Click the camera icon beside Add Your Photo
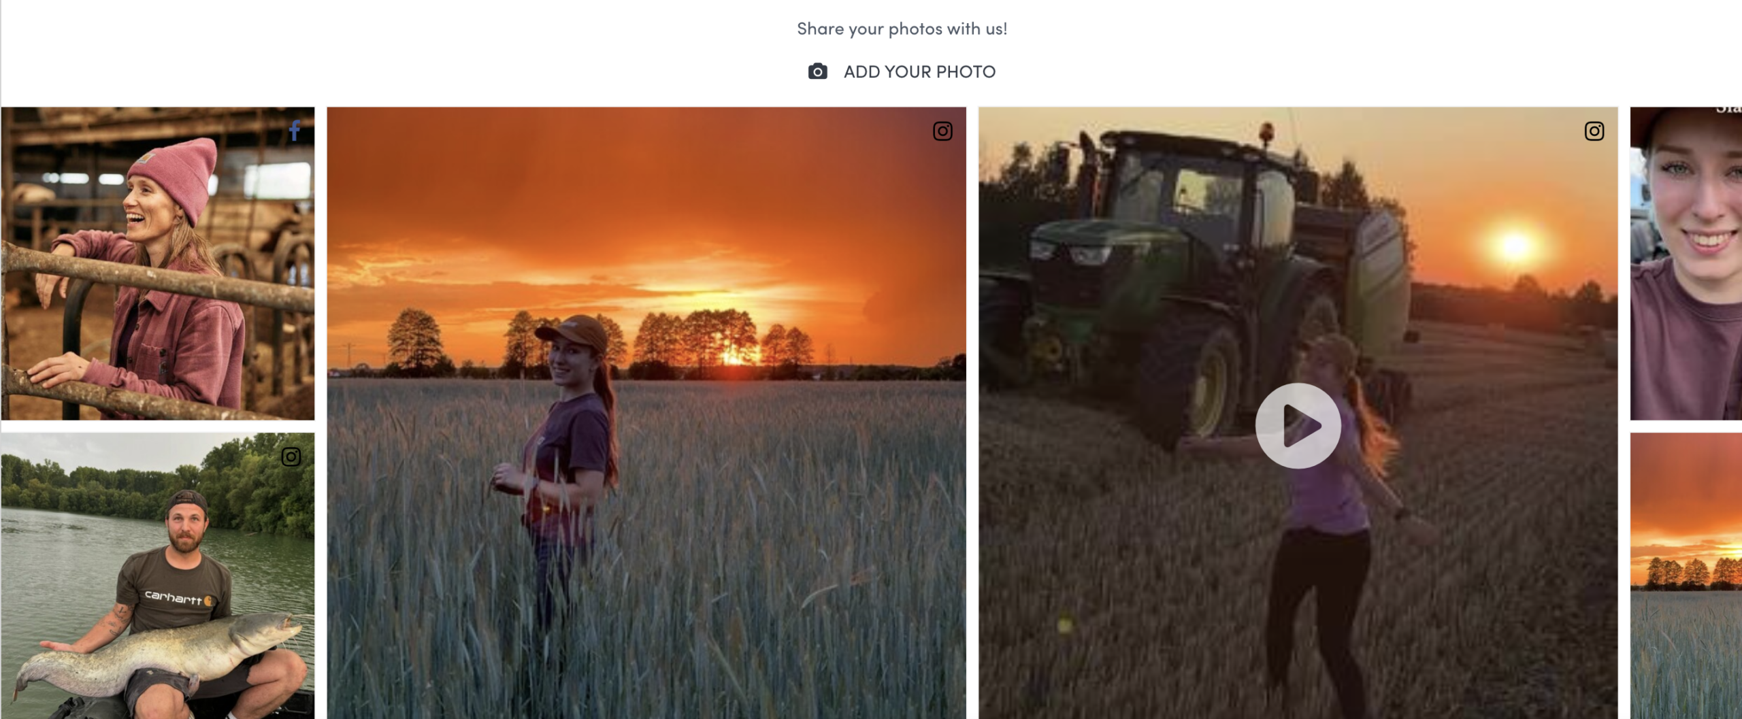Screen dimensions: 1742x719 [817, 71]
